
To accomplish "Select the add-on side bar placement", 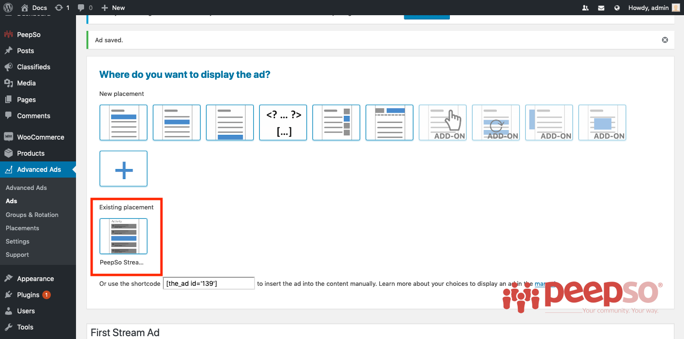I will pos(549,122).
